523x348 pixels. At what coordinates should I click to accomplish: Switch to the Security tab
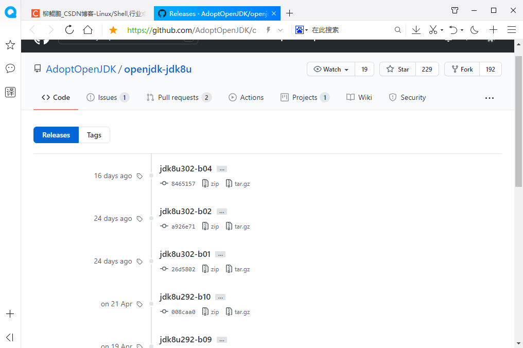(x=407, y=97)
